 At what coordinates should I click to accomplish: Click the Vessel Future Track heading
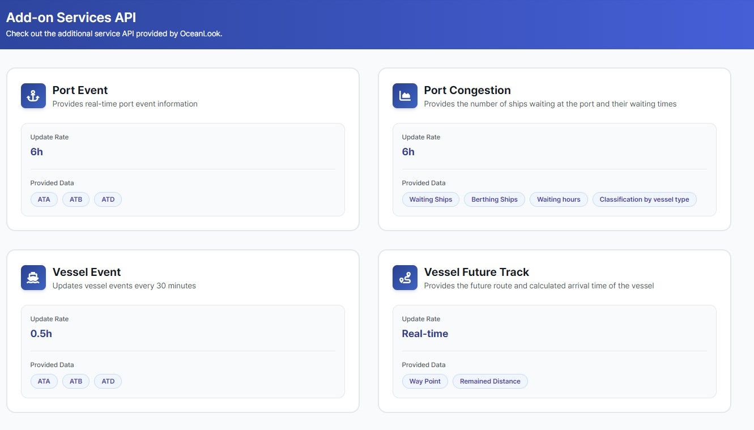click(476, 272)
